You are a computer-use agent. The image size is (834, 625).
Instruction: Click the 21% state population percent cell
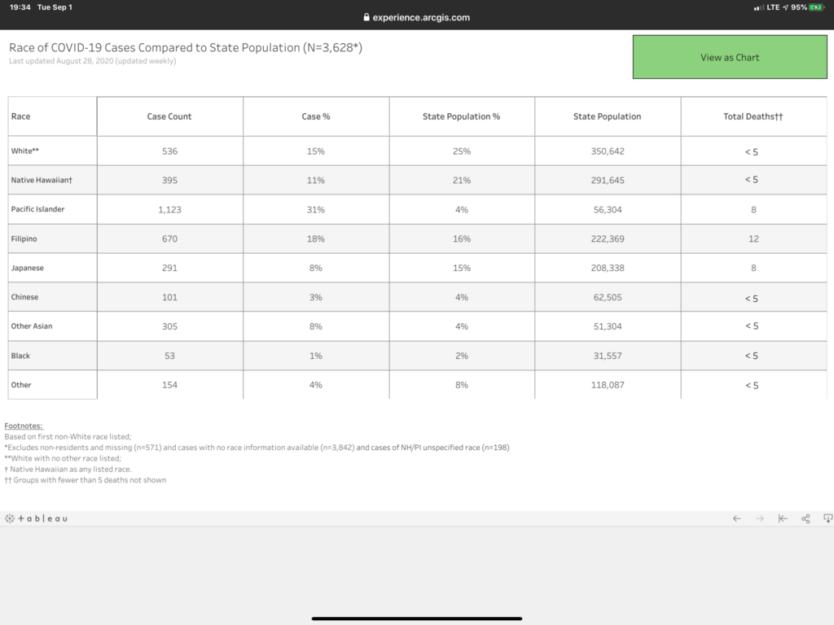[462, 181]
